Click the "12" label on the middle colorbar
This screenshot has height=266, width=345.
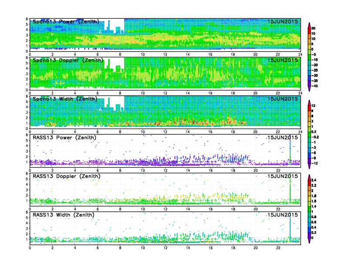coord(313,106)
